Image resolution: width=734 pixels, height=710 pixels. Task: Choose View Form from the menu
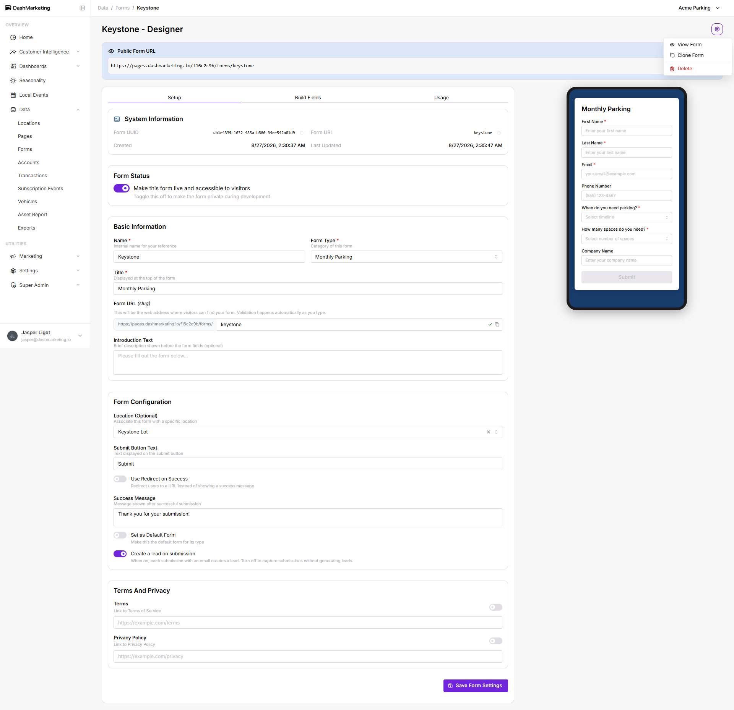point(697,45)
